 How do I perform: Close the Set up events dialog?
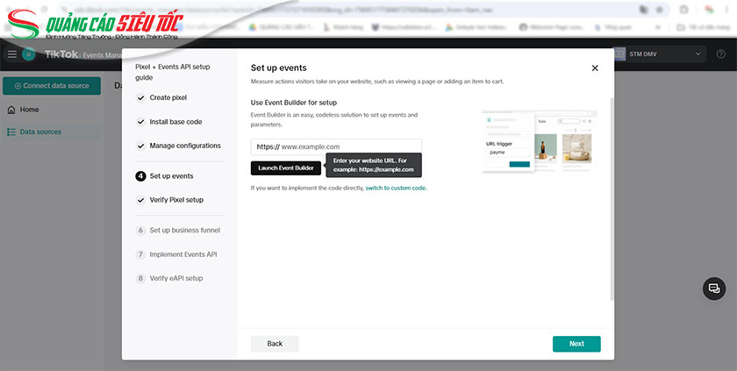point(595,68)
